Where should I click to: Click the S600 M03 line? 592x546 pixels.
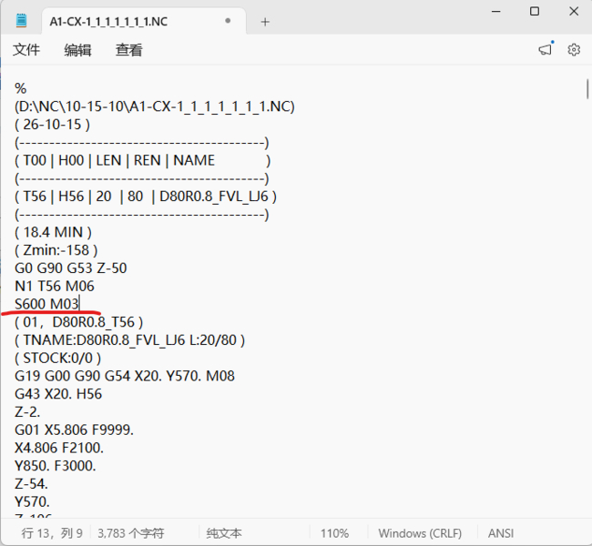(x=46, y=304)
